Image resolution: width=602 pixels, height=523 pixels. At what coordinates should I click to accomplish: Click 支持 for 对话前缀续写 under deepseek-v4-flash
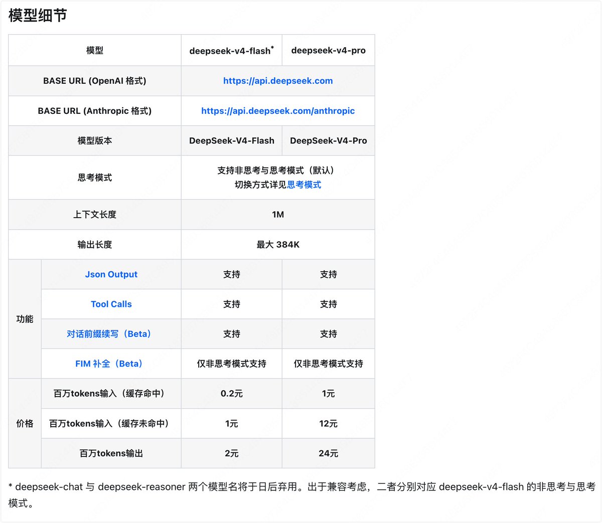coord(232,334)
